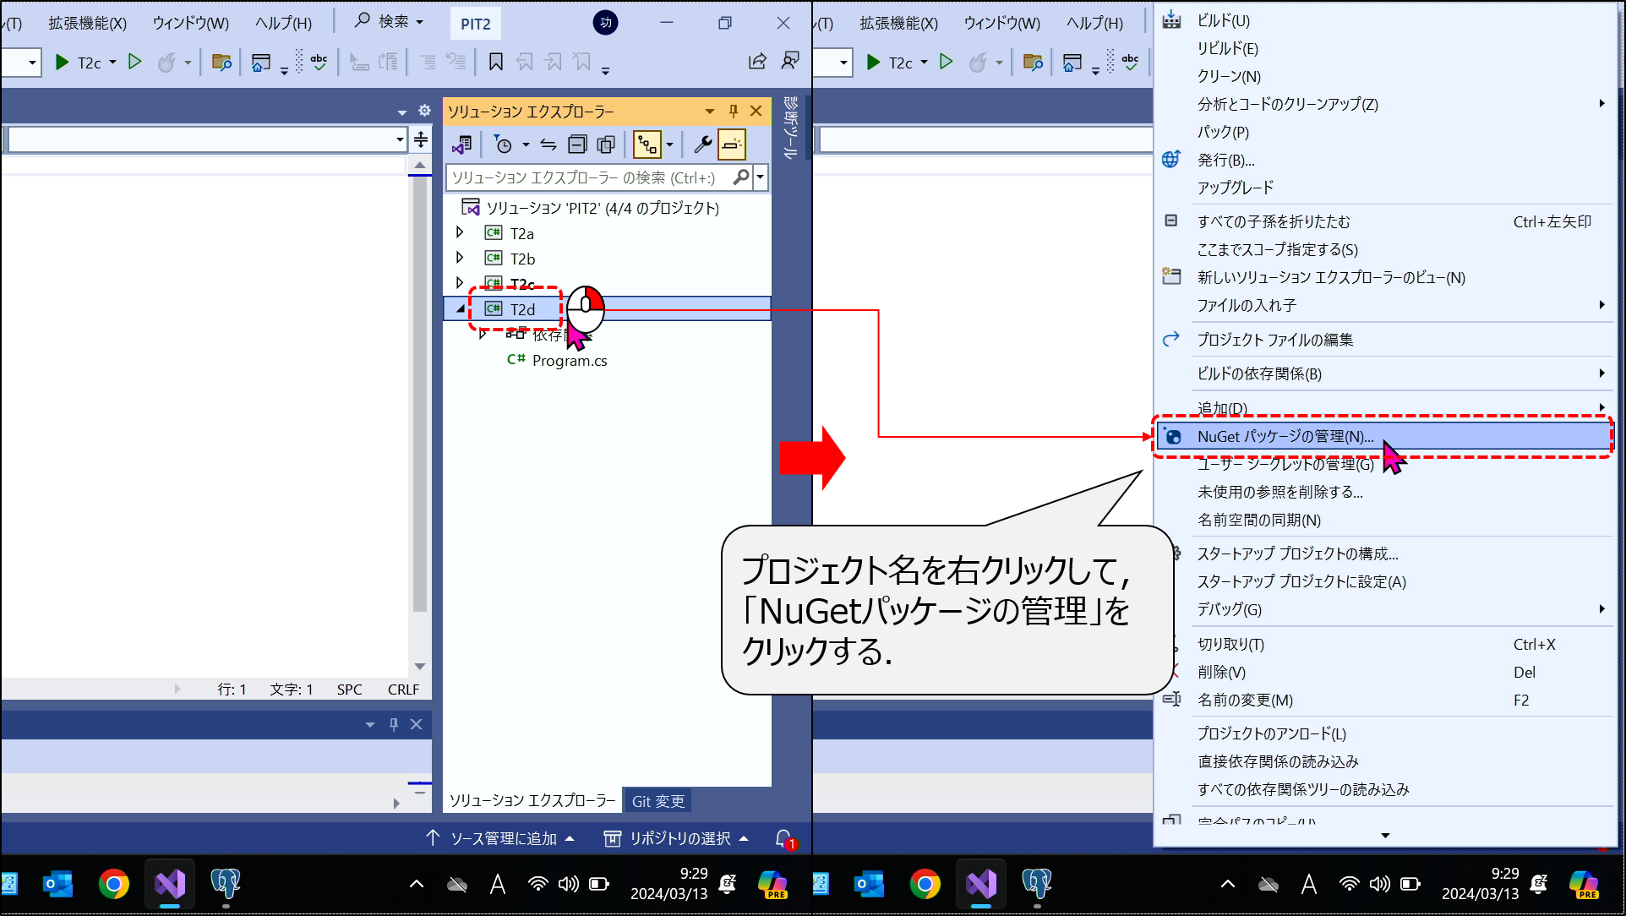Click スタートアップ プロジェクトに設定(A)
Screen dimensions: 1626x916
click(x=1301, y=581)
